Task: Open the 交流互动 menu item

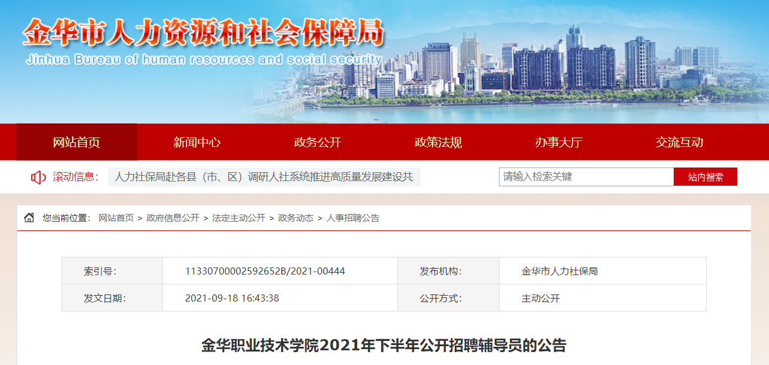Action: [x=680, y=142]
